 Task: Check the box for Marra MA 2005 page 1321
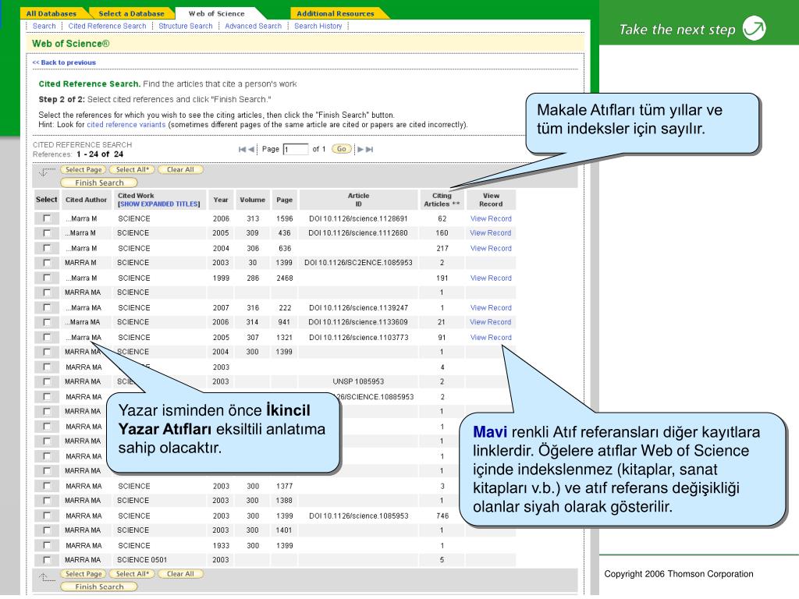tap(47, 337)
